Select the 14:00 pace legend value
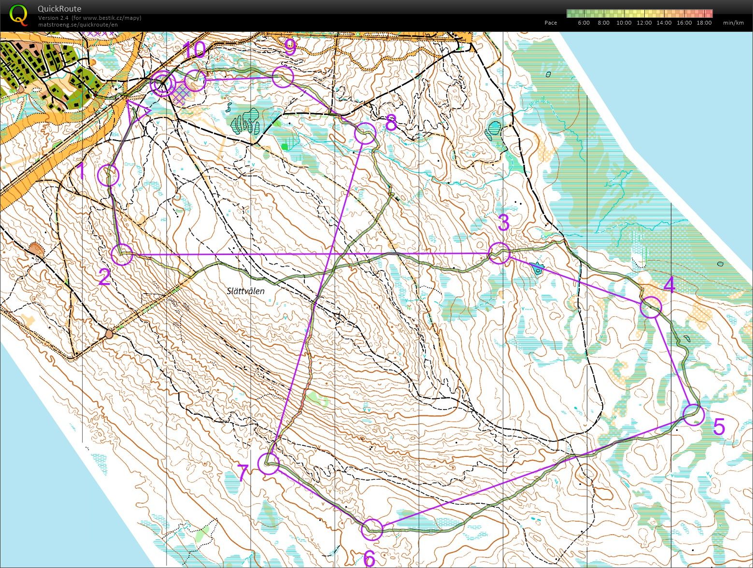 click(x=664, y=23)
